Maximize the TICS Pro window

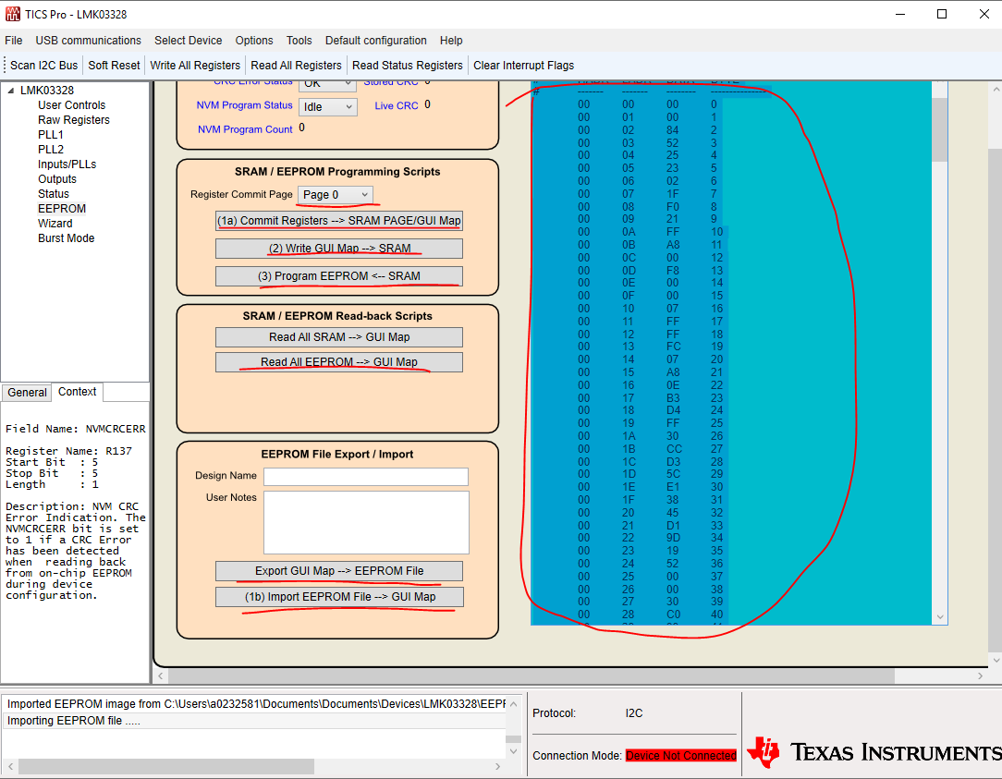tap(941, 14)
